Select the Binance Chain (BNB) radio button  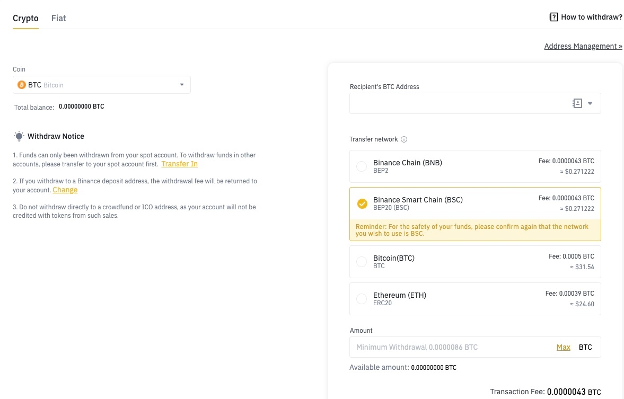click(x=362, y=166)
